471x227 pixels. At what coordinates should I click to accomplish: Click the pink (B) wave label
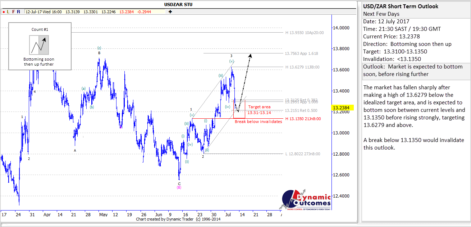(x=179, y=188)
